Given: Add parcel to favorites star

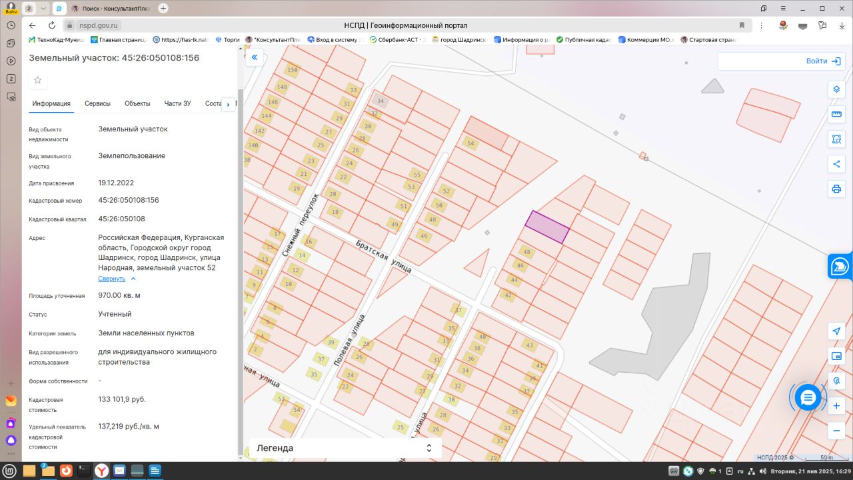Looking at the screenshot, I should pos(38,81).
